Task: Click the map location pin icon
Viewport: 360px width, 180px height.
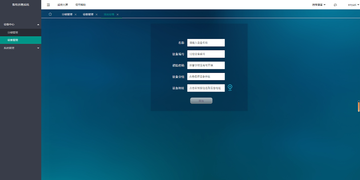Action: 230,88
